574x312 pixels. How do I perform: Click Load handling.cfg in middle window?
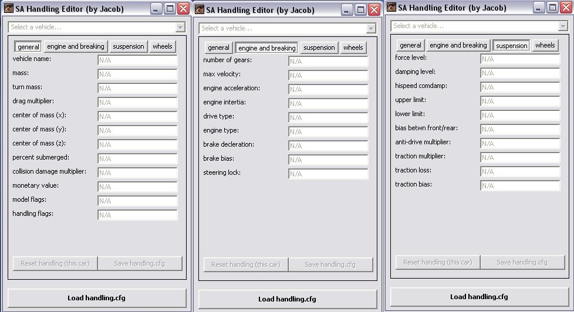click(x=288, y=299)
